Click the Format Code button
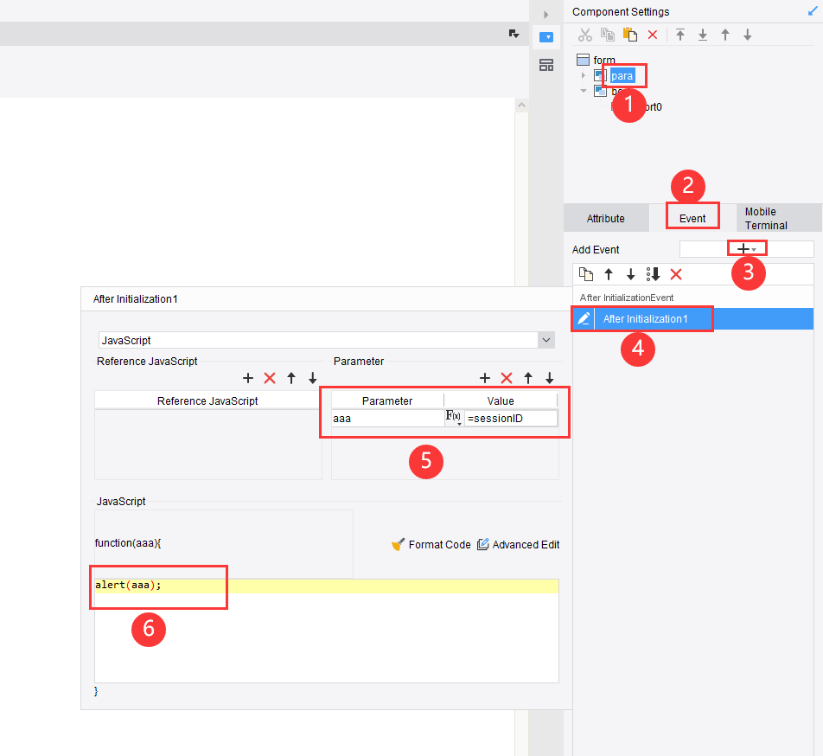823x756 pixels. click(x=431, y=544)
